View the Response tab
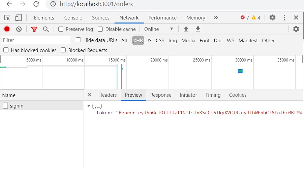 (x=161, y=95)
